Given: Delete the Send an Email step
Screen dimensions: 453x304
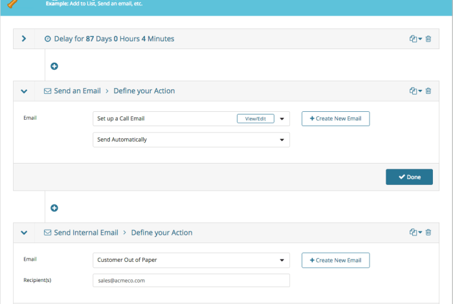Looking at the screenshot, I should point(428,91).
